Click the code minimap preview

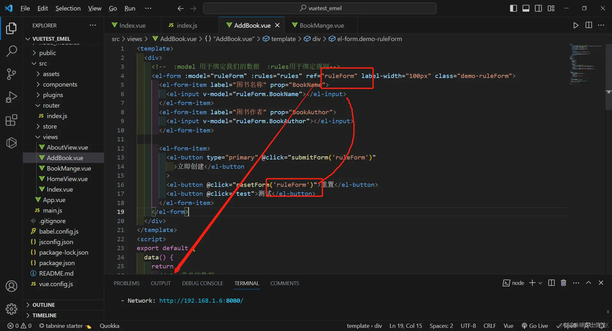point(586,64)
